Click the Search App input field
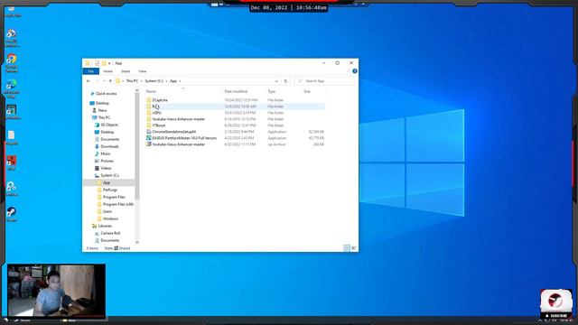The height and width of the screenshot is (325, 578). [x=325, y=81]
